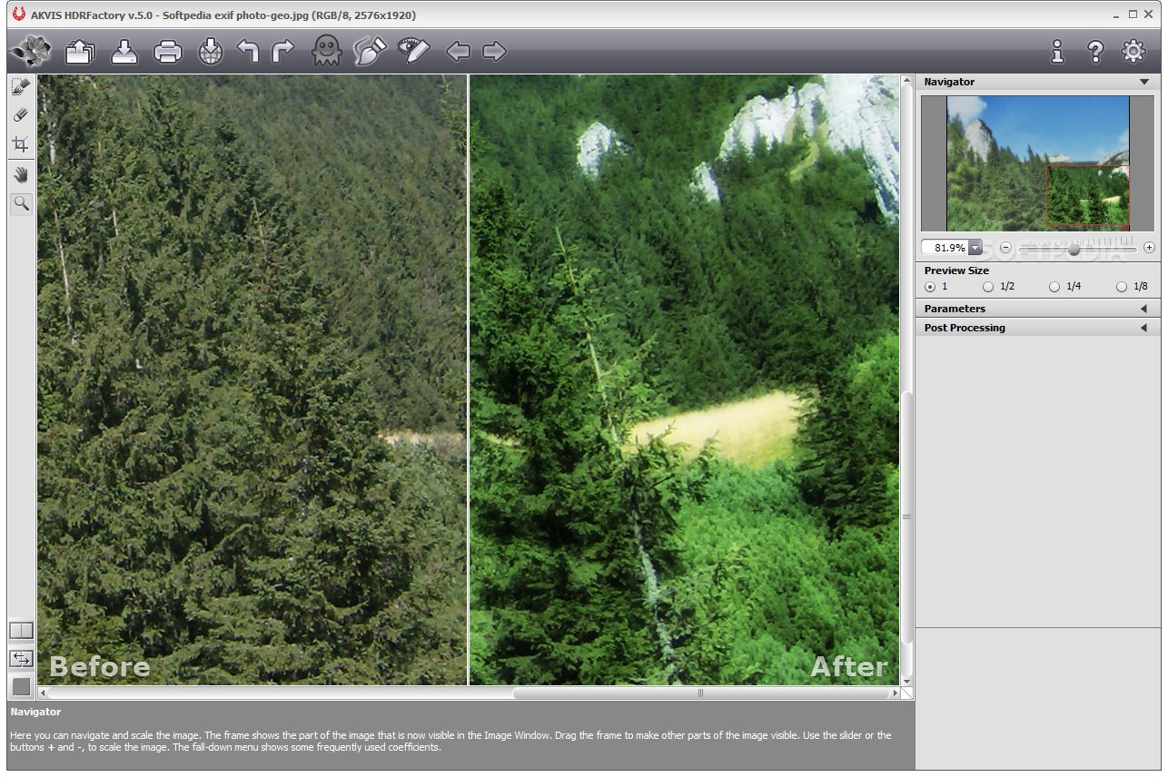Open preferences with the gear icon

coord(1133,51)
